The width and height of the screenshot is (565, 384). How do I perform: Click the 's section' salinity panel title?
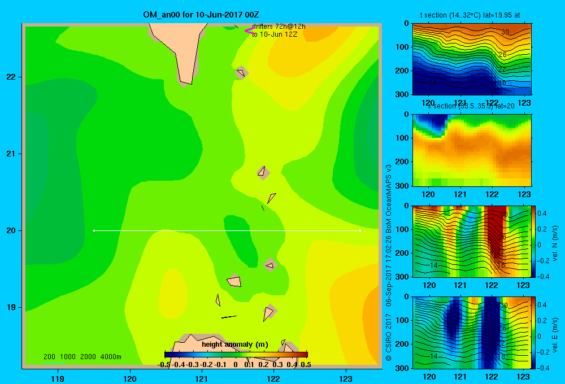pos(471,106)
